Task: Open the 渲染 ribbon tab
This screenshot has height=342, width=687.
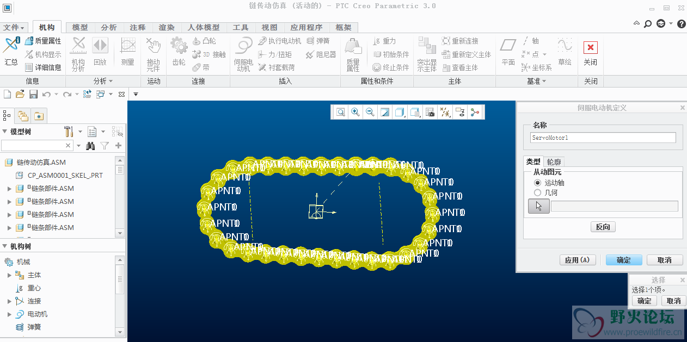Action: 167,27
